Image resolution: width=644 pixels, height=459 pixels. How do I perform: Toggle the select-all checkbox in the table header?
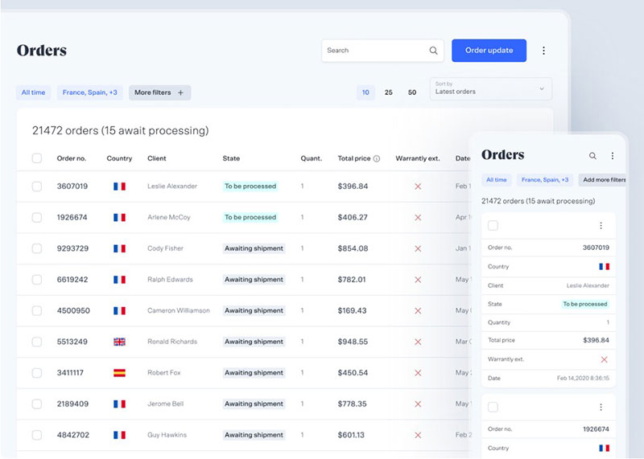coord(37,158)
